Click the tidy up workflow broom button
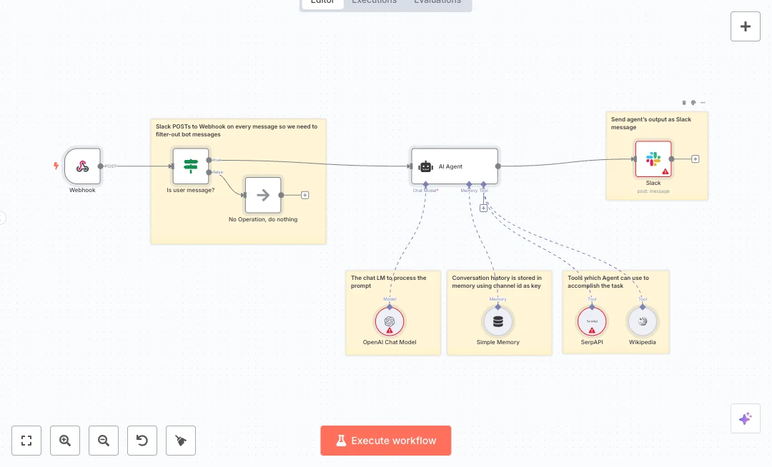The image size is (772, 467). coord(181,441)
